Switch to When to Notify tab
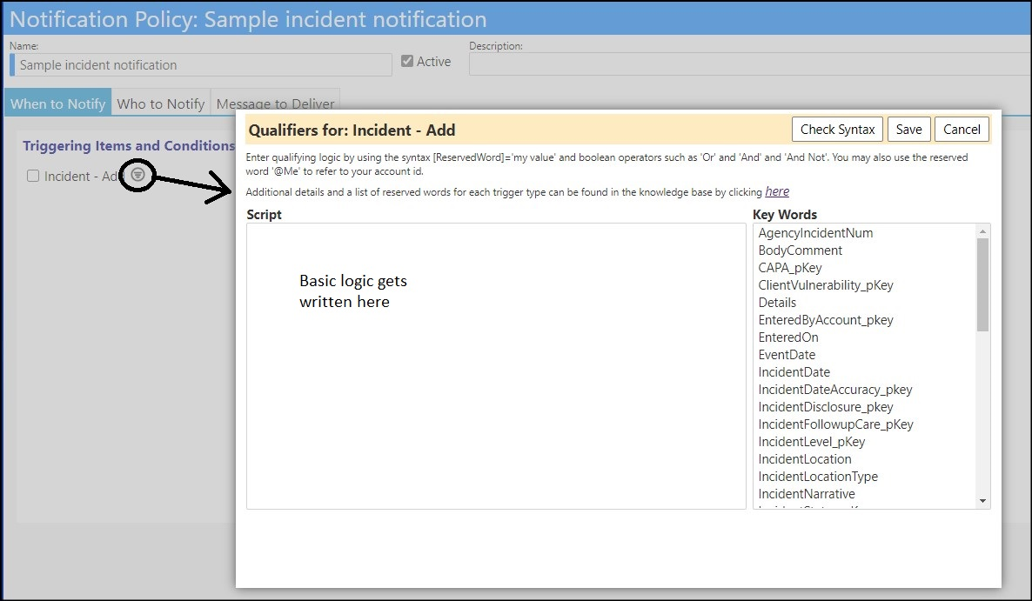 58,103
